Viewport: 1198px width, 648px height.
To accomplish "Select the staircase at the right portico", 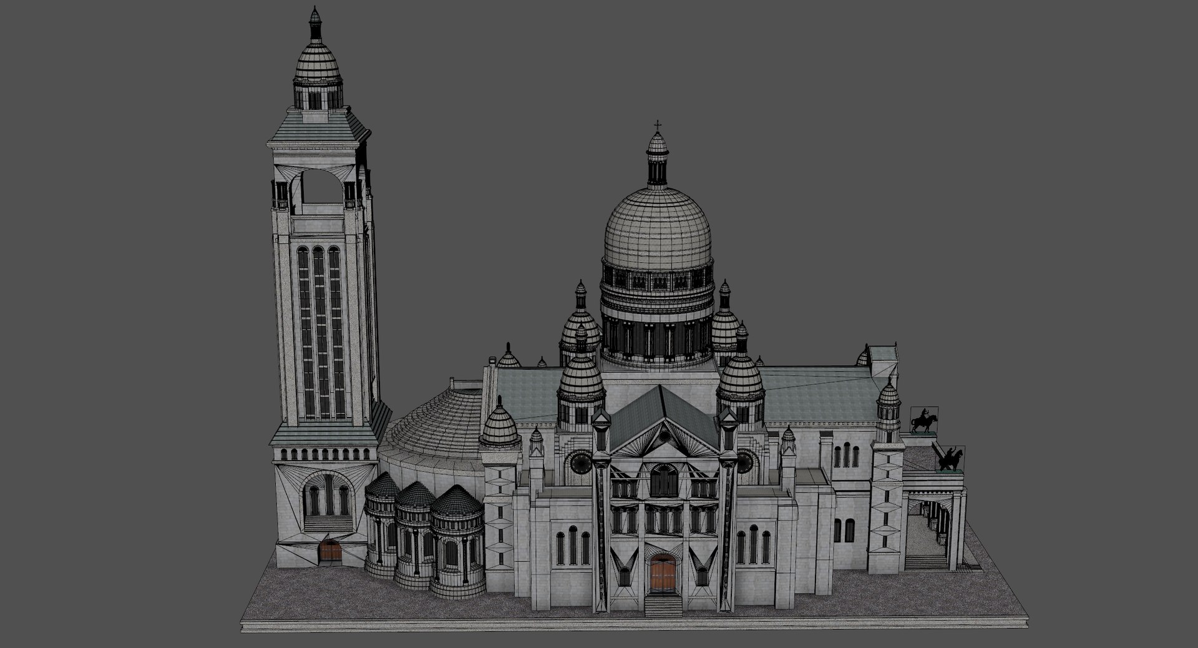I will 925,561.
